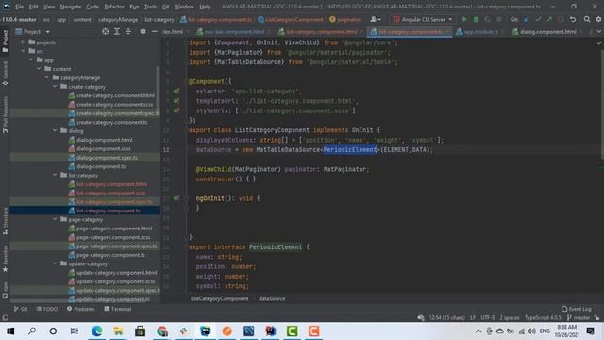Open Windows Start menu
The height and width of the screenshot is (340, 604).
[x=10, y=331]
